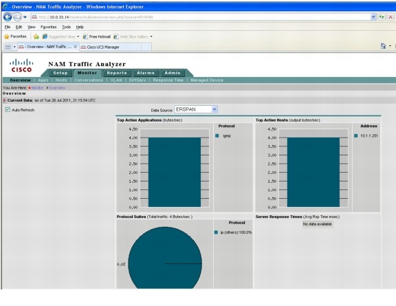Screen dimensions: 396x306
Task: Switch to the Cisco UCS Manager tab
Action: point(111,47)
